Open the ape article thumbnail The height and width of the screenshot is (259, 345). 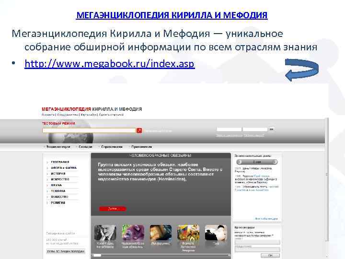pyautogui.click(x=133, y=233)
